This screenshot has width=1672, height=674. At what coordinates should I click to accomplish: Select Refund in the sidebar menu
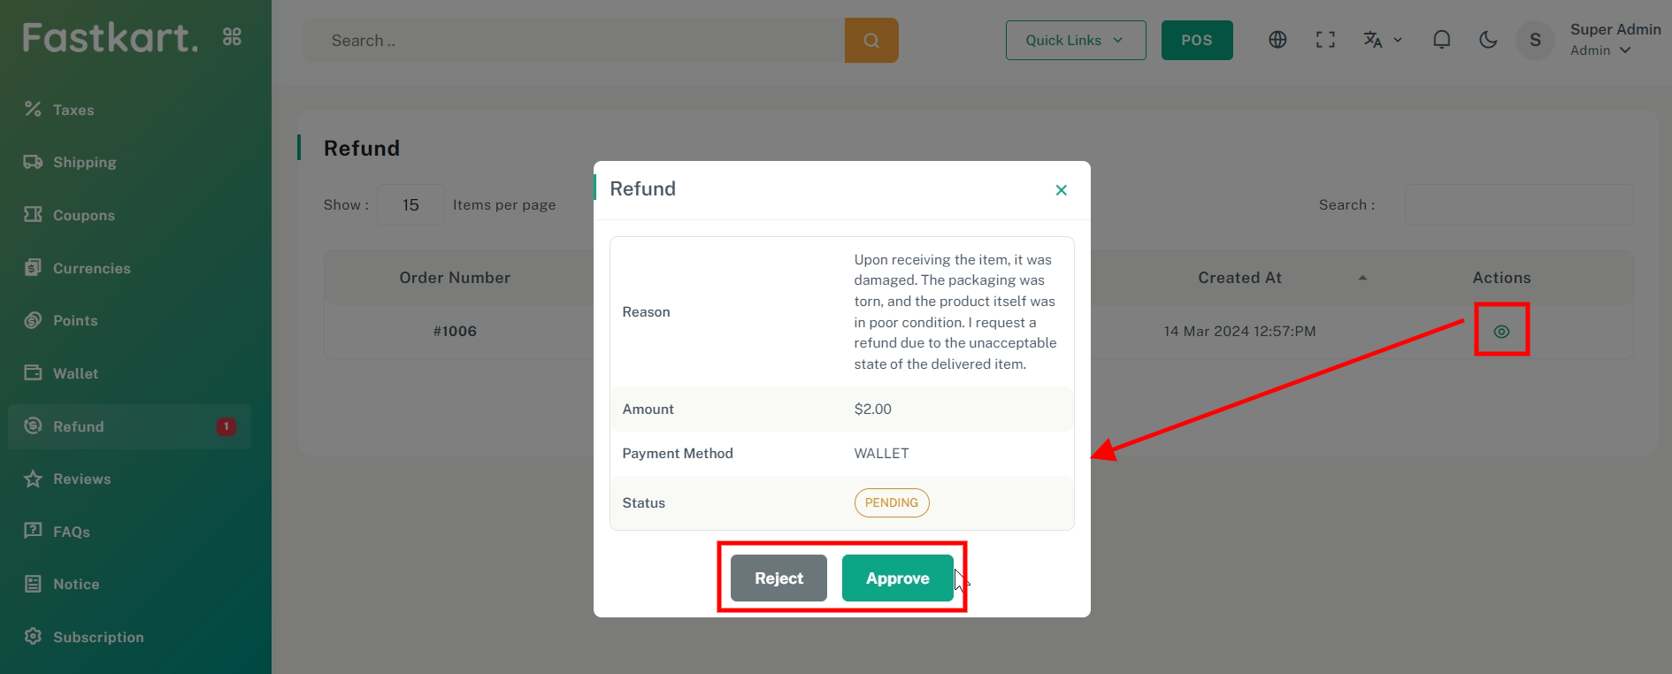pyautogui.click(x=78, y=426)
